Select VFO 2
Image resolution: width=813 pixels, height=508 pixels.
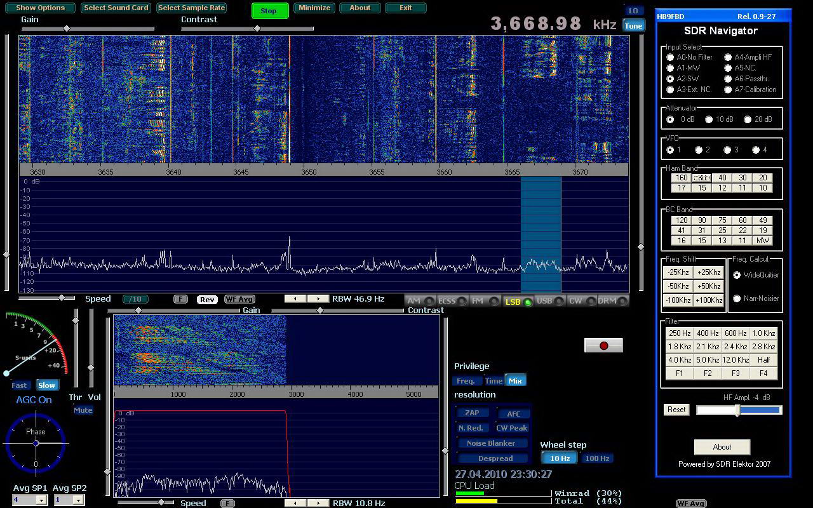[x=699, y=150]
